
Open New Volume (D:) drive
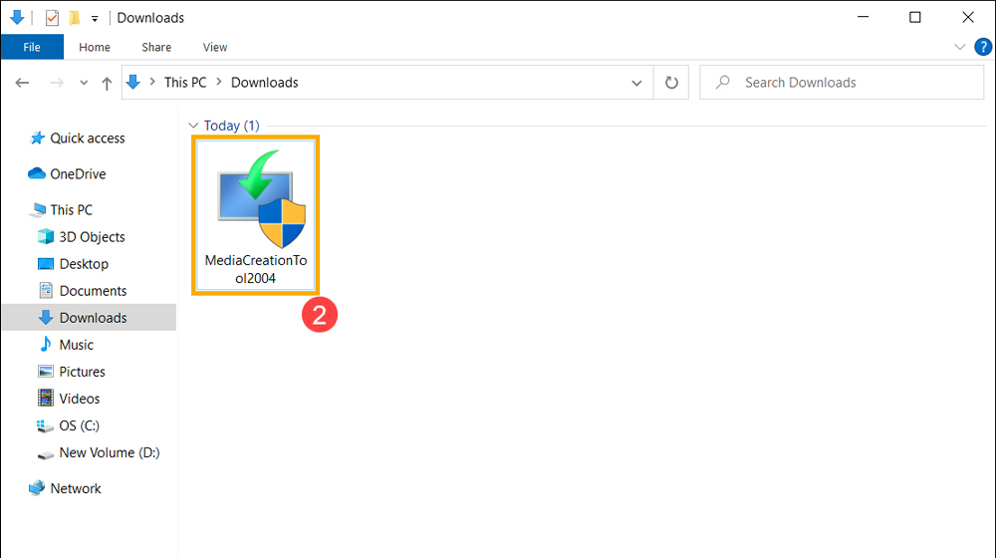click(x=110, y=452)
